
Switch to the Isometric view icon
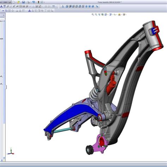tap(86, 6)
